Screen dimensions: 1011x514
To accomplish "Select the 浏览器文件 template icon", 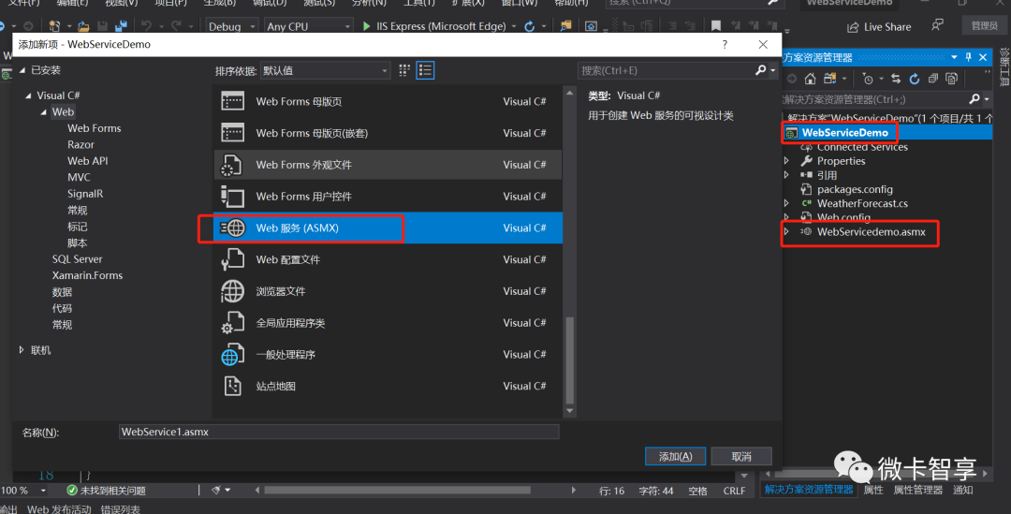I will tap(232, 291).
